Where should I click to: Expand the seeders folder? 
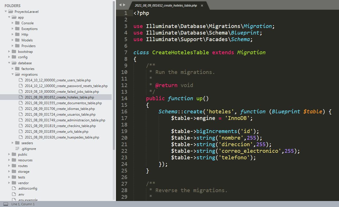point(13,143)
